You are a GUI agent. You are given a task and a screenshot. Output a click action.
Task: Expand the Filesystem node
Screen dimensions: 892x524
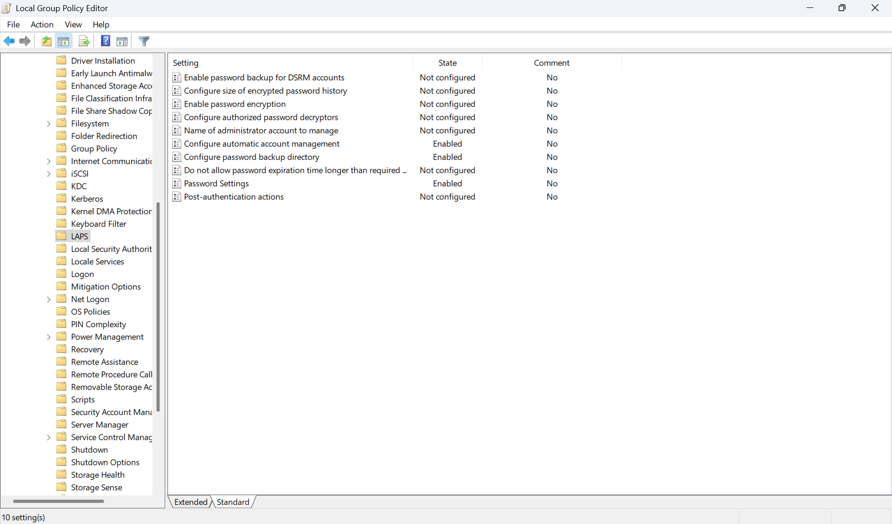pos(49,123)
